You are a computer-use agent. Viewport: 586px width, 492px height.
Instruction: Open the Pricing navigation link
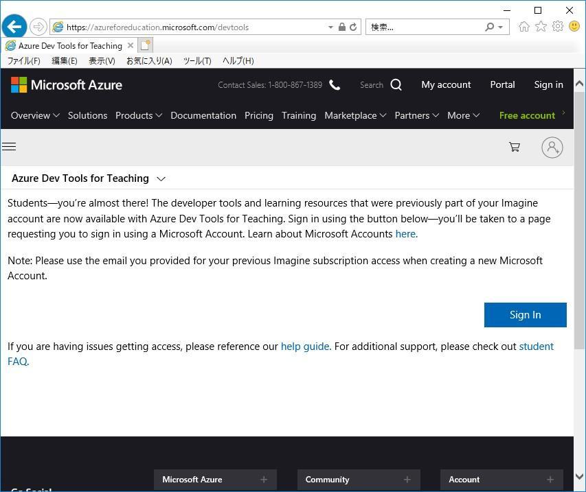click(258, 115)
